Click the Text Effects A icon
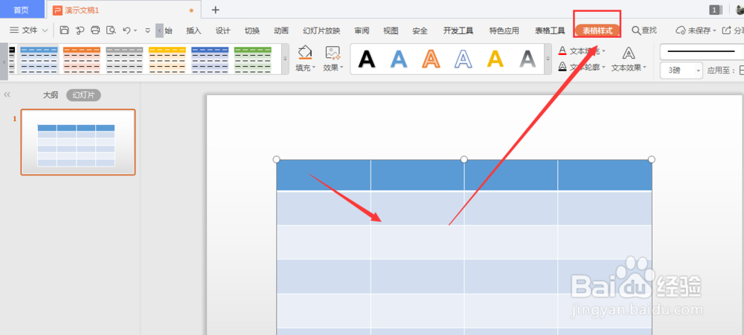The width and height of the screenshot is (744, 335). click(x=629, y=53)
